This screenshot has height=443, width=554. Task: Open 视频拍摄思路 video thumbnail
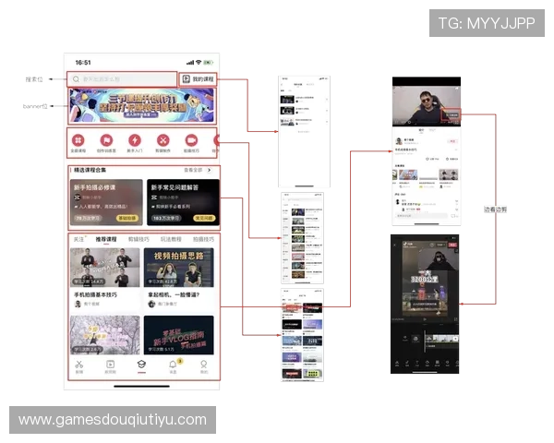[x=179, y=268]
